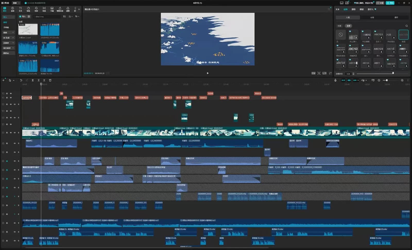Viewport: 412px width, 250px height.
Task: Expand the 导入 import section in sidebar
Action: click(8, 17)
